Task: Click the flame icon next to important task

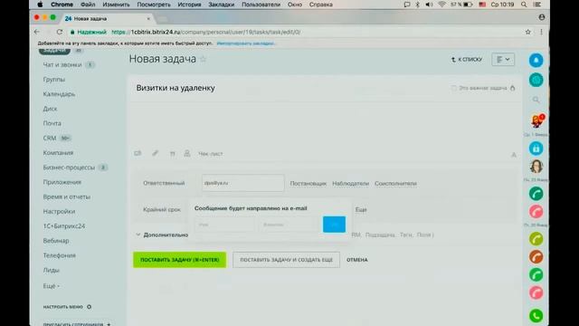Action: (513, 88)
